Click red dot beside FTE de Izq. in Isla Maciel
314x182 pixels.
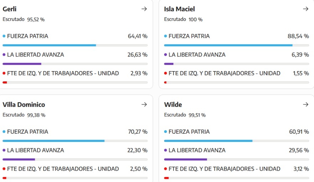pos(166,74)
